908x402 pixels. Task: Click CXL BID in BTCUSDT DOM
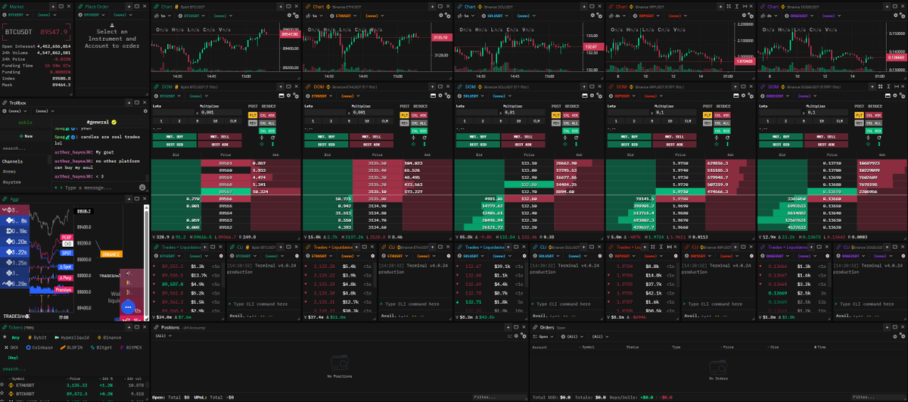tap(267, 131)
